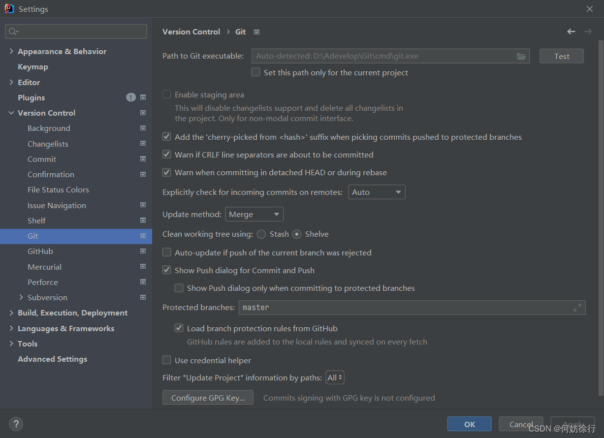Click the back navigation arrow
Screen dimensions: 604x438
[x=571, y=31]
